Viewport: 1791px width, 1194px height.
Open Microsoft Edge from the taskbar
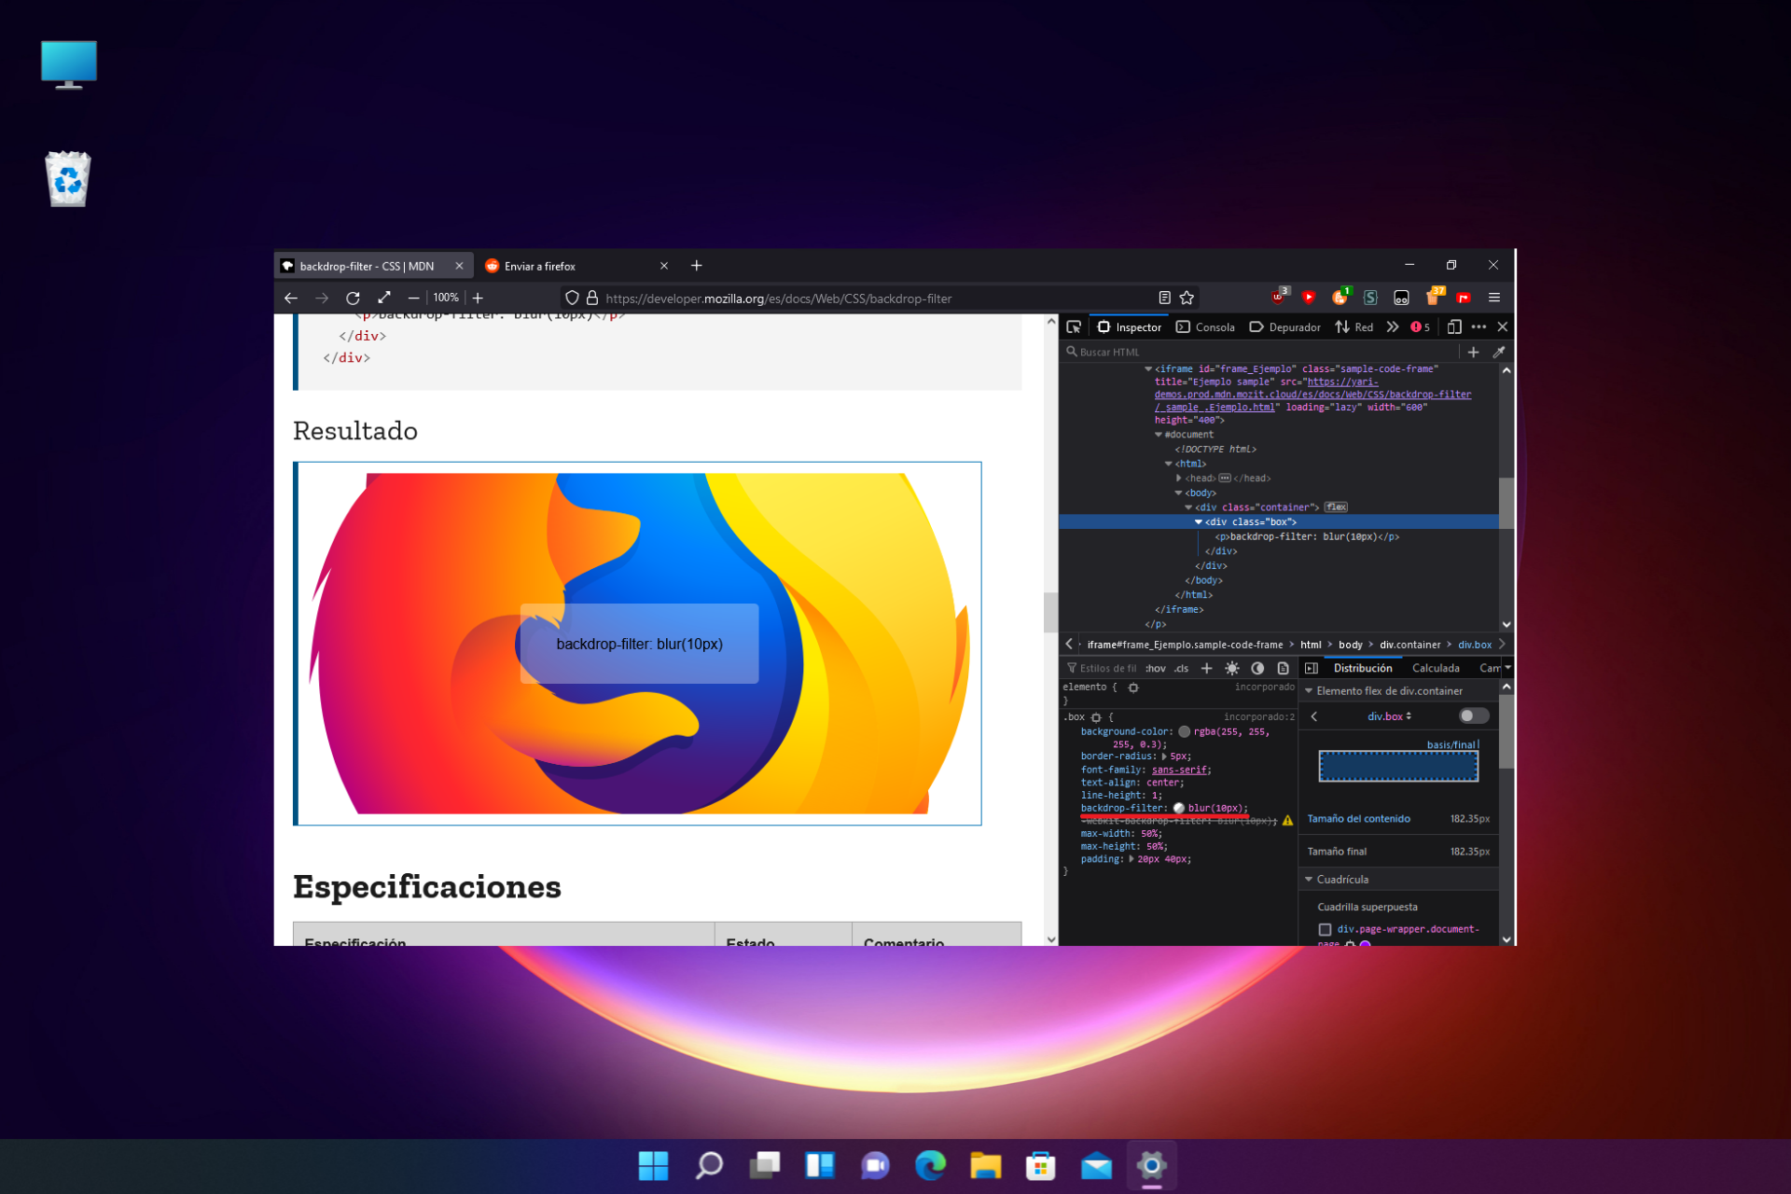(930, 1165)
